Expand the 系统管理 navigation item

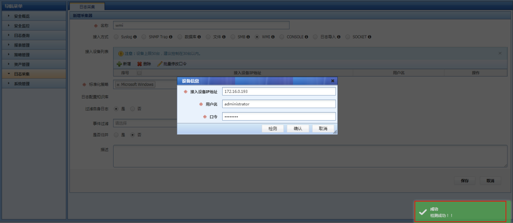point(22,84)
